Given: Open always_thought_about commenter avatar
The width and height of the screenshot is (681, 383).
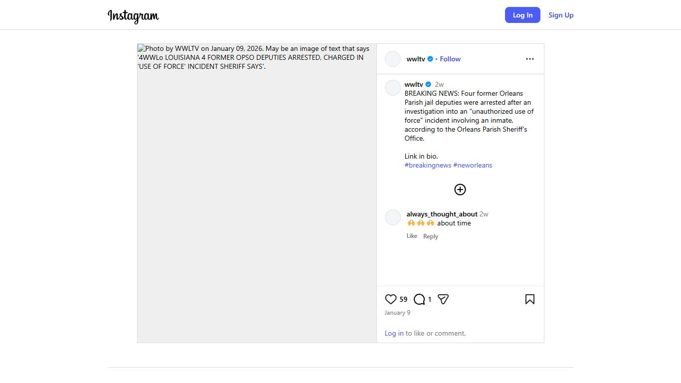Looking at the screenshot, I should [x=393, y=217].
